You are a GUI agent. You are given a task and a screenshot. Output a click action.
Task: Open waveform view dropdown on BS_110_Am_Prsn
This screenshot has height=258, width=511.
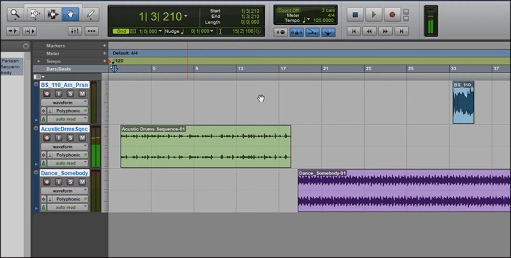click(65, 102)
